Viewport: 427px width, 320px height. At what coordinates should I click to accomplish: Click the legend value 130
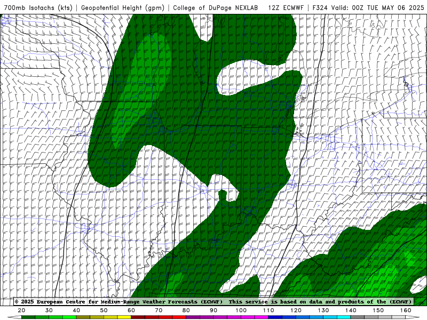tap(323, 310)
